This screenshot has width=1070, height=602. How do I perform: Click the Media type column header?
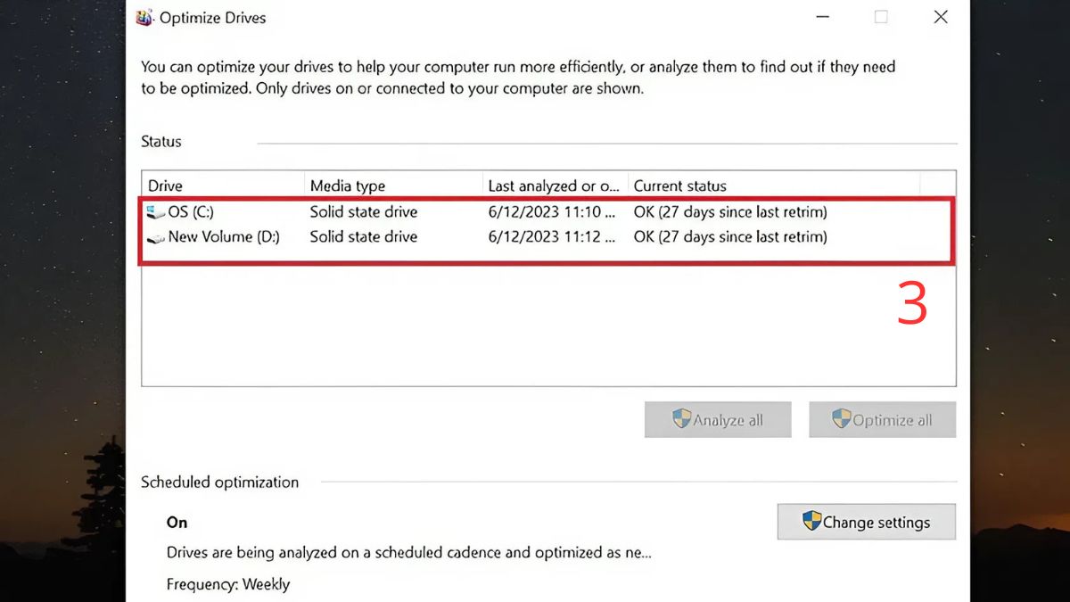(348, 186)
